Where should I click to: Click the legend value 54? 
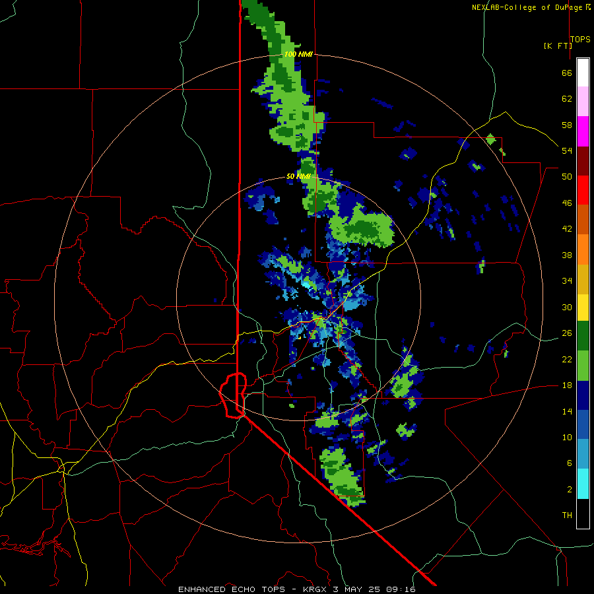[567, 150]
